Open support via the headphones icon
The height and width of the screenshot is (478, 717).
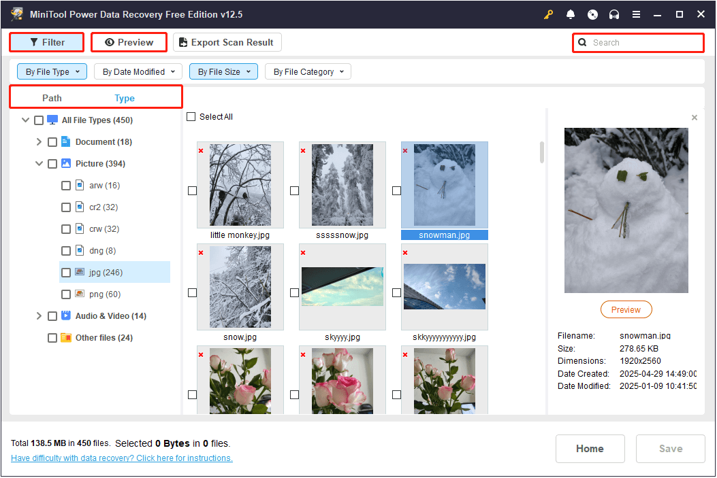point(614,14)
